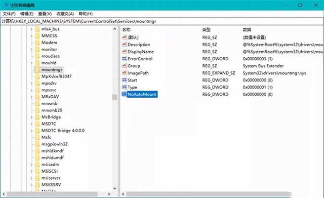Click REG_EXPAND_SZ type cell of ImagePath
Viewport: 324px width, 198px height.
[219, 73]
